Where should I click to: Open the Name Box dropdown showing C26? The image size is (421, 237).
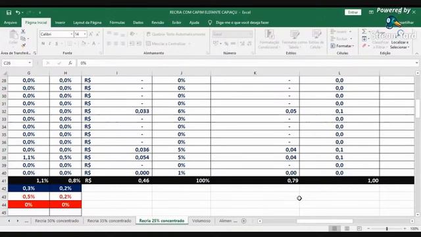(30, 63)
